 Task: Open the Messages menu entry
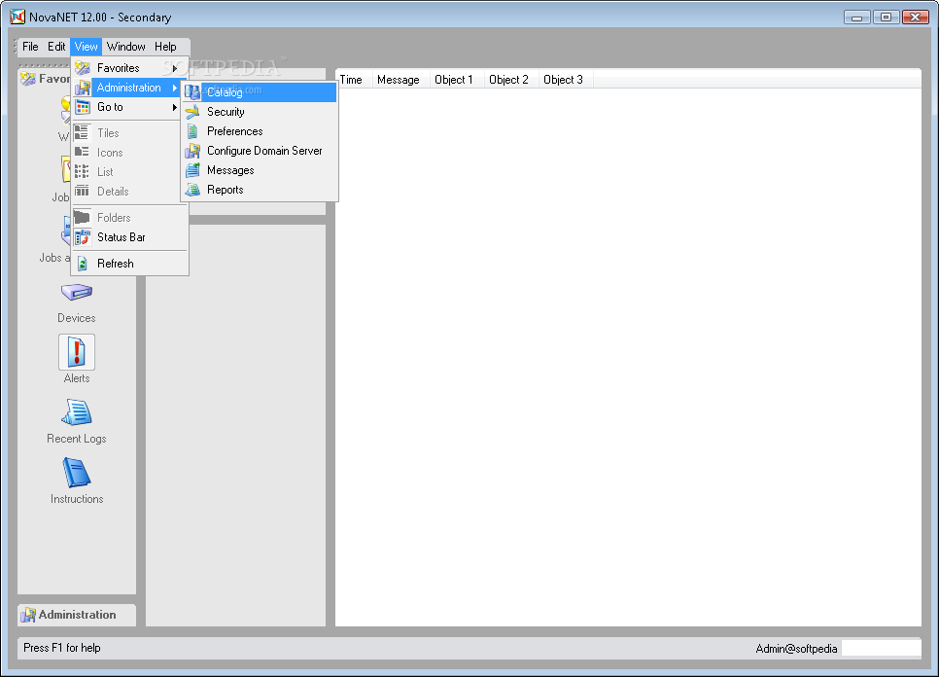coord(260,170)
